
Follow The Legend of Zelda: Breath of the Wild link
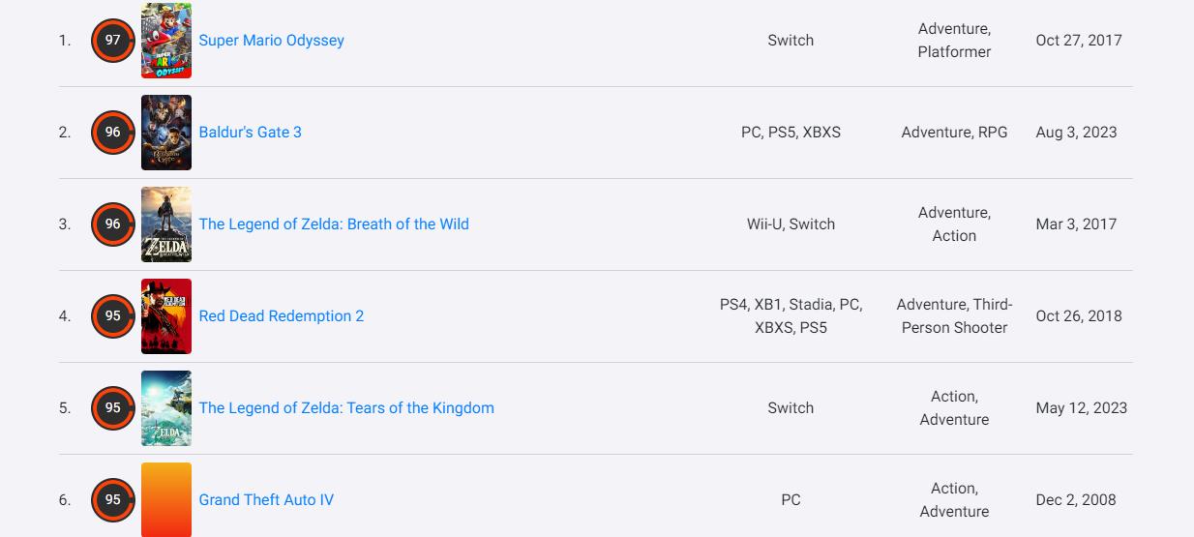coord(334,224)
